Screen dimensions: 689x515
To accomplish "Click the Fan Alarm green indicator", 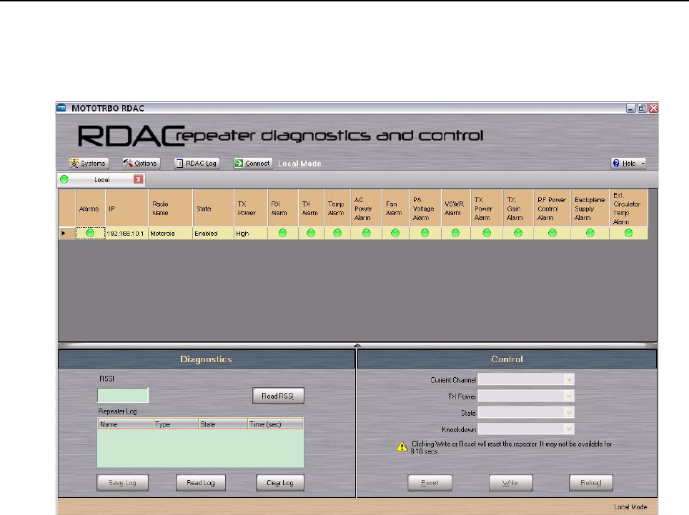I will [x=395, y=233].
